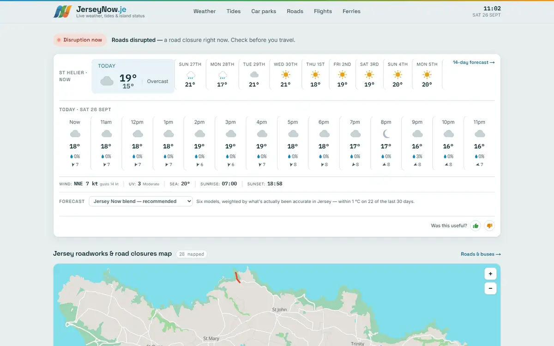Click the Roads disrupted alert text
The image size is (554, 346).
click(203, 40)
